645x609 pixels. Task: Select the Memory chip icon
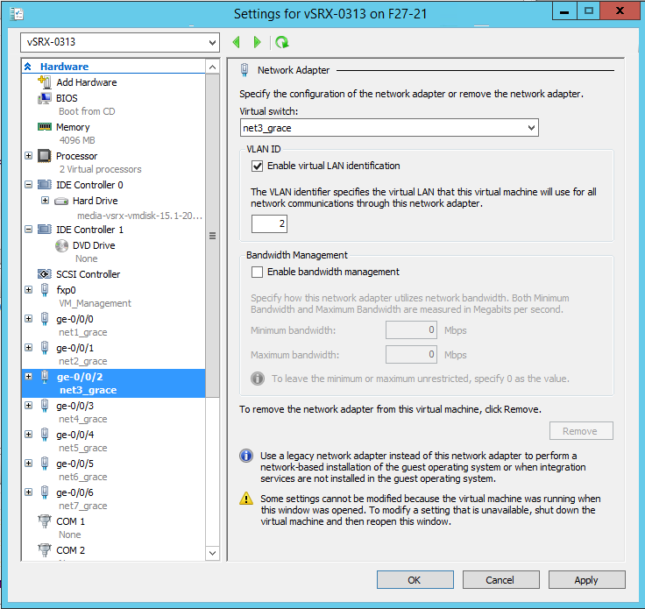pos(45,127)
